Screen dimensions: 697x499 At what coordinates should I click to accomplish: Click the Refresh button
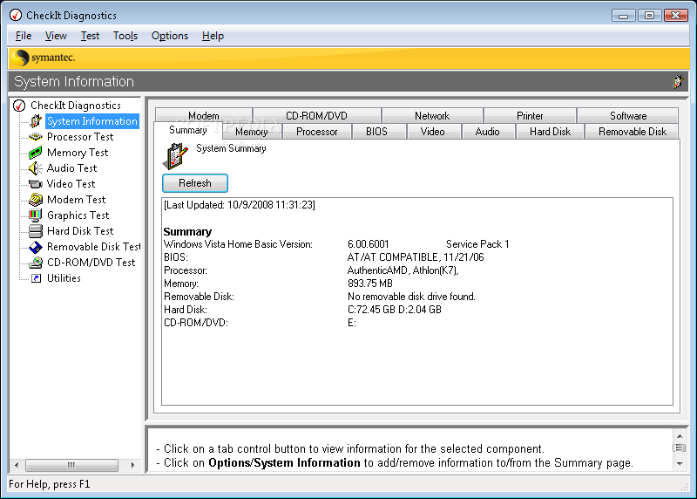click(195, 183)
